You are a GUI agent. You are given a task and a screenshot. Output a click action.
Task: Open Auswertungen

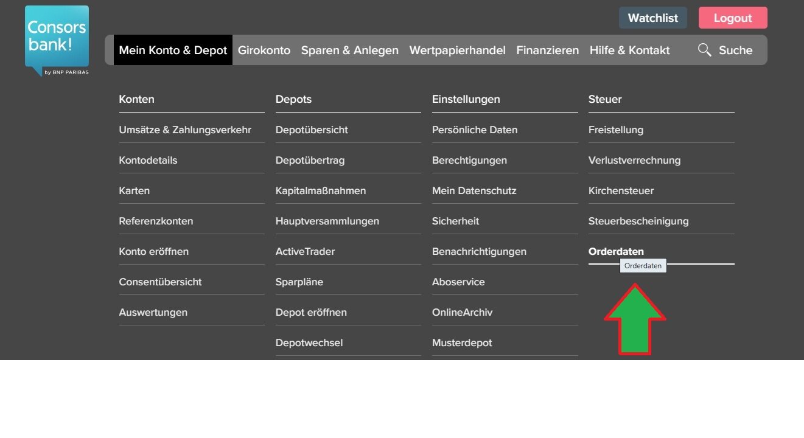pyautogui.click(x=153, y=312)
